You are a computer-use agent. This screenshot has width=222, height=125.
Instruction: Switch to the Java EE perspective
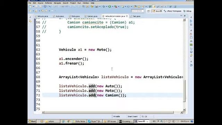tap(157, 11)
